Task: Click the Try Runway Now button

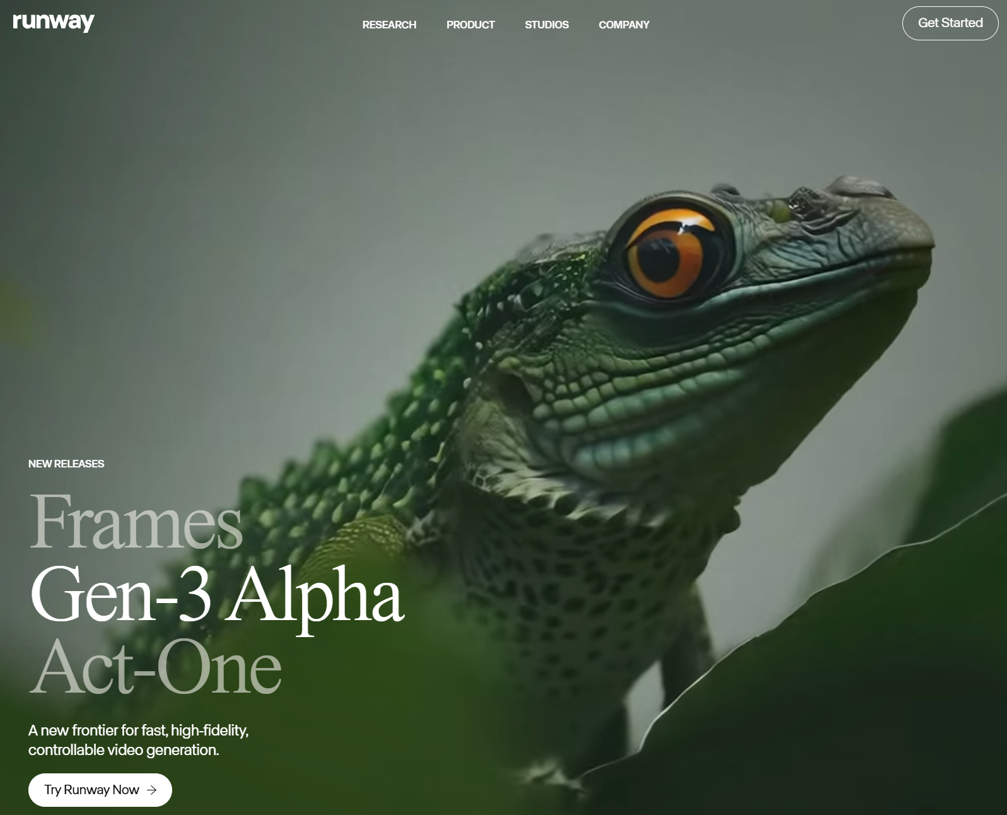Action: 100,790
